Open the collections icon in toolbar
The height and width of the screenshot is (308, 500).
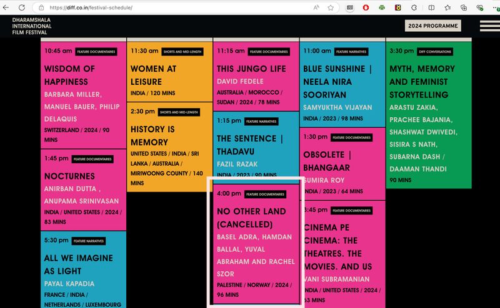point(464,7)
